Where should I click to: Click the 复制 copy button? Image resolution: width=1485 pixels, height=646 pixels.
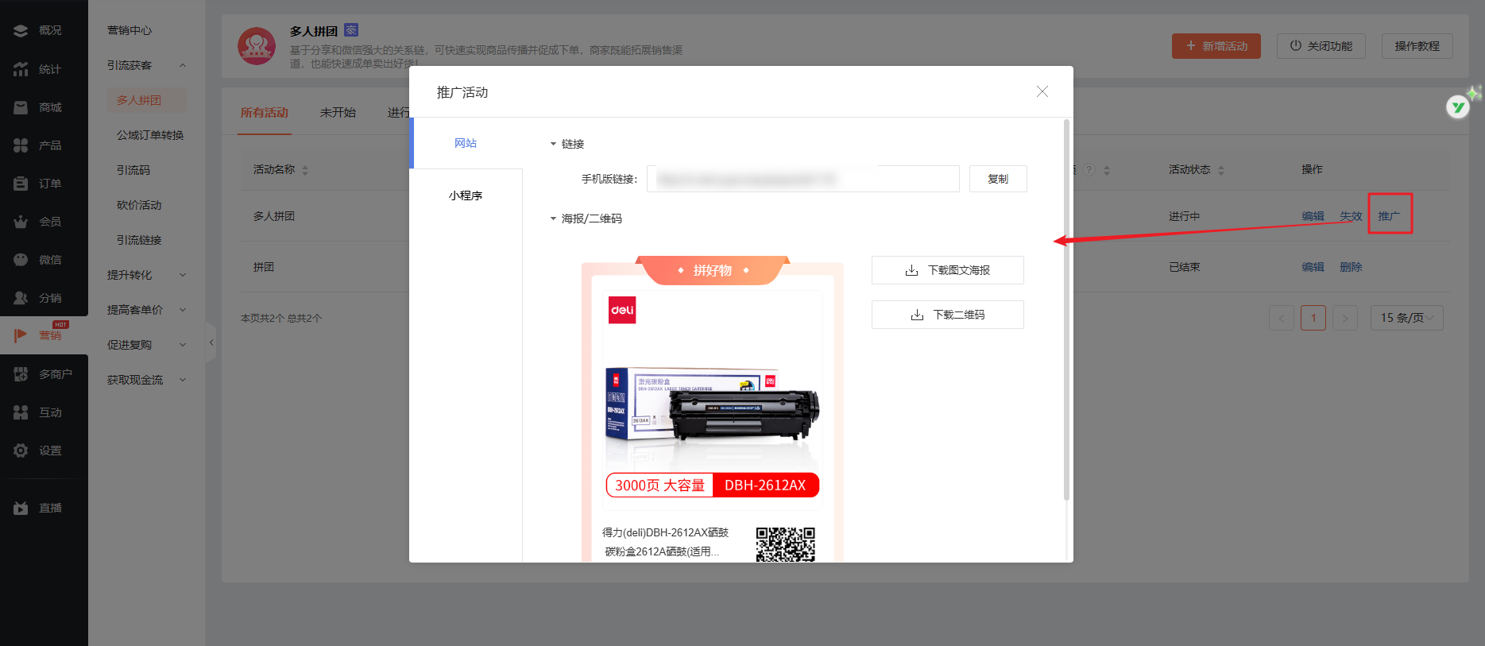998,179
